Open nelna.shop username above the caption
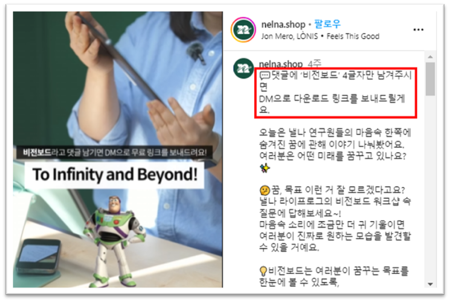Image resolution: width=450 pixels, height=302 pixels. [281, 63]
